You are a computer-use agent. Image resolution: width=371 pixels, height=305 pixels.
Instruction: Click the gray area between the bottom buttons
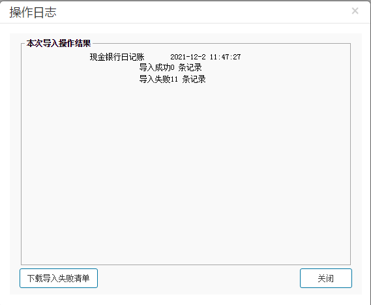click(x=199, y=278)
